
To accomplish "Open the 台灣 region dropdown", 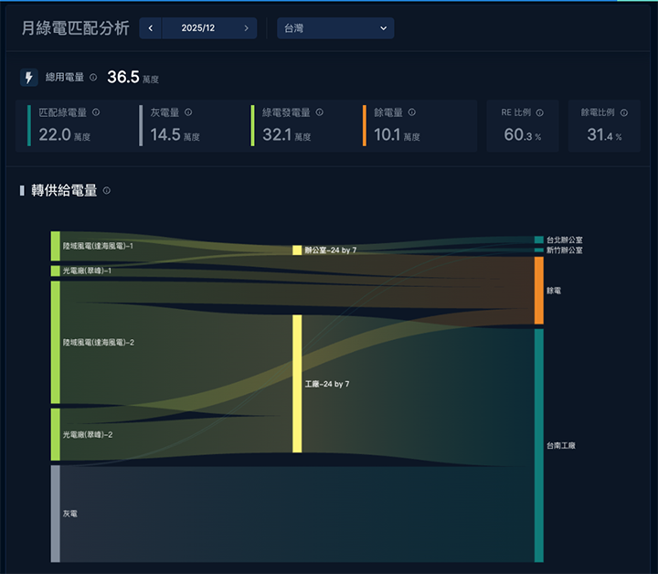I will coord(335,28).
